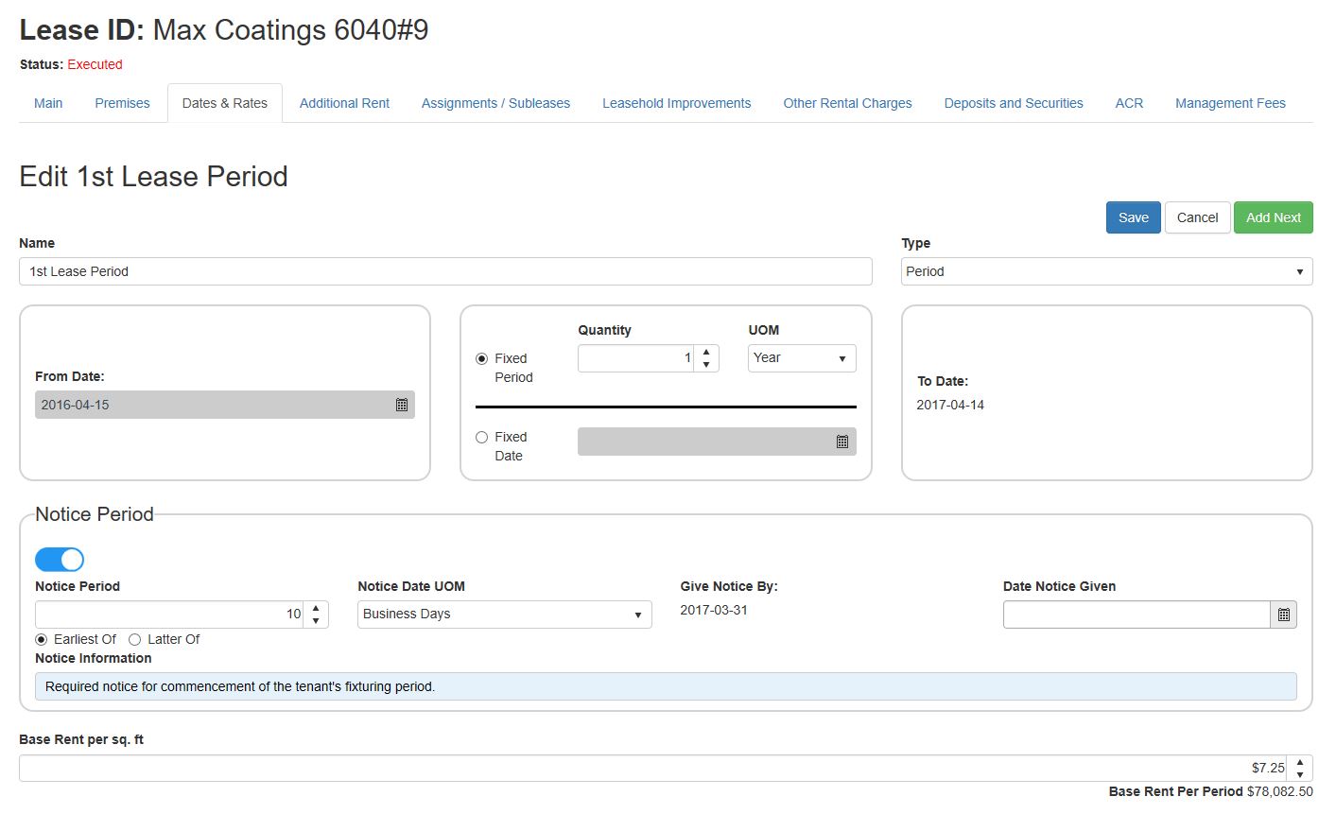
Task: Choose the Latter Of radio button
Action: point(134,640)
